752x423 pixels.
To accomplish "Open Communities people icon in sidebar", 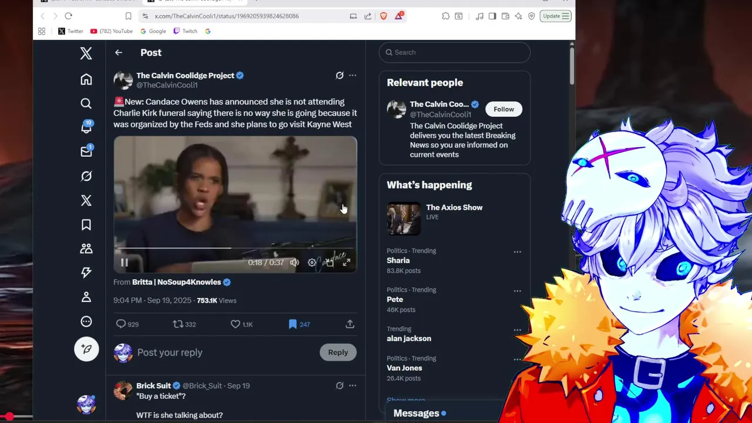I will pyautogui.click(x=86, y=249).
